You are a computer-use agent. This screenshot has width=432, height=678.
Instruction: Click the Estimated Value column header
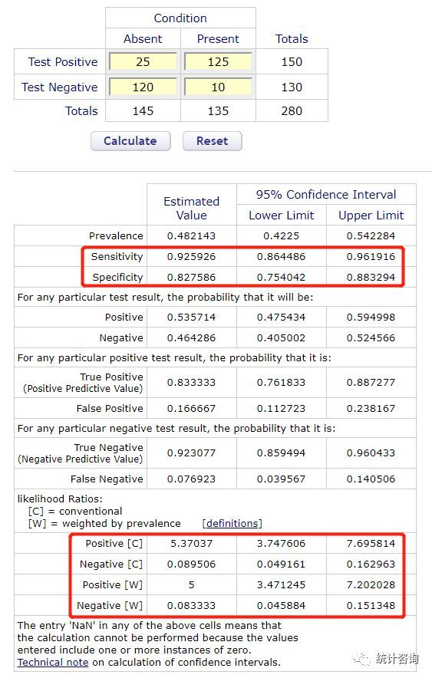click(191, 209)
